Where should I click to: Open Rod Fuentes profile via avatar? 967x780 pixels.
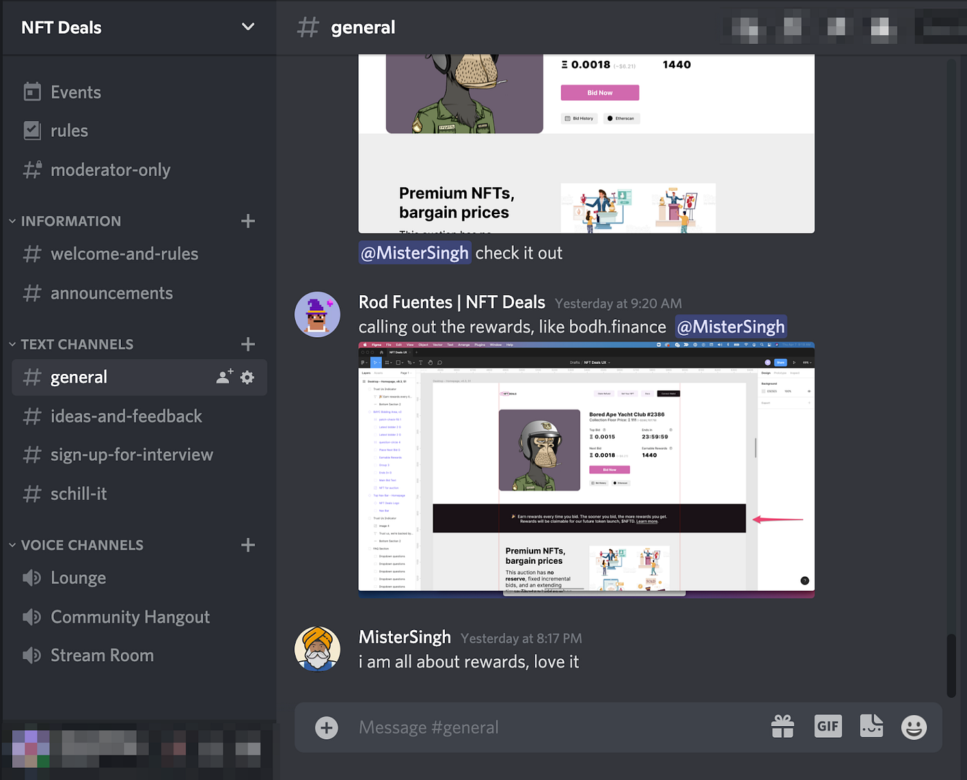coord(317,314)
